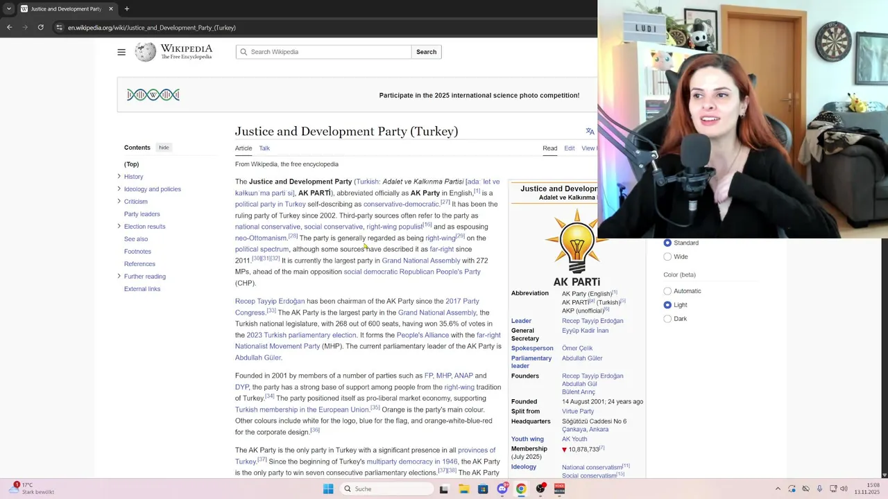Screen dimensions: 888x499
Task: Expand Election results in Contents
Action: (119, 226)
